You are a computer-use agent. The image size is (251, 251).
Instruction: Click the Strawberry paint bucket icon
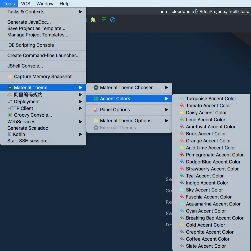[x=182, y=168]
